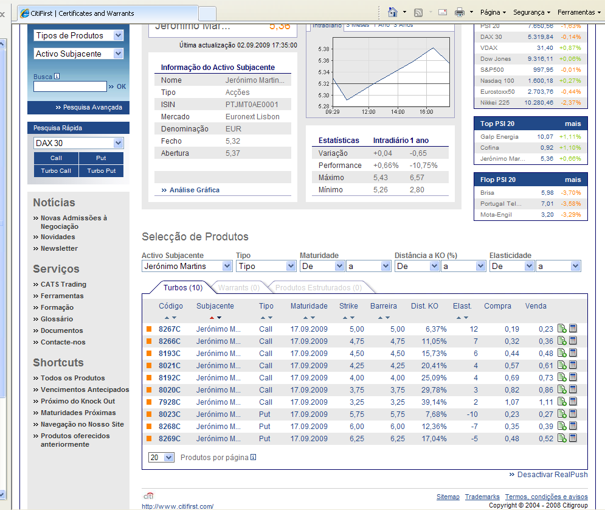The image size is (605, 510).
Task: Click Newsletter news link
Action: (59, 248)
